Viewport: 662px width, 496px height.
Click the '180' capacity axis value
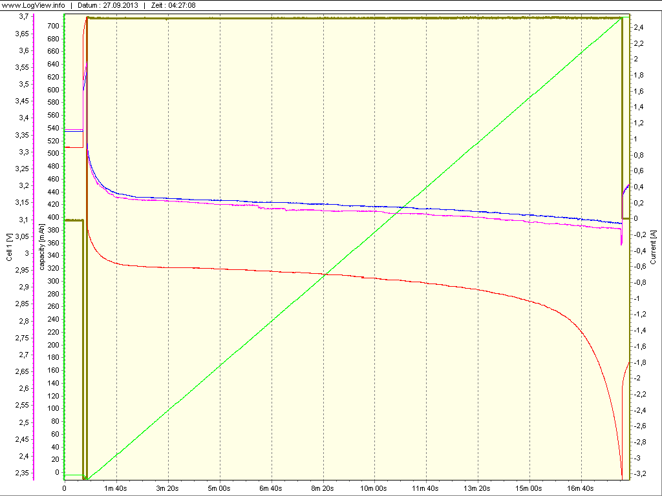tap(53, 358)
